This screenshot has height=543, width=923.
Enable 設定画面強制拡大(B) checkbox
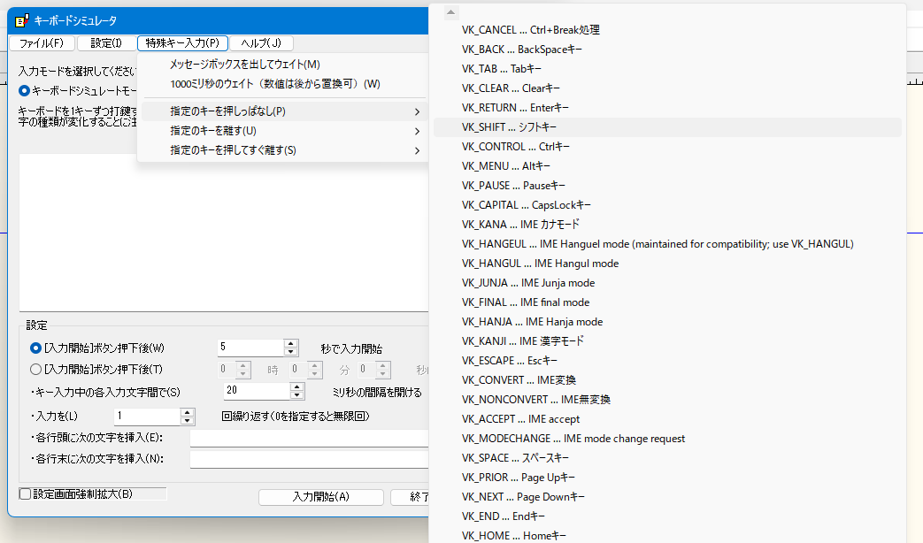[26, 494]
